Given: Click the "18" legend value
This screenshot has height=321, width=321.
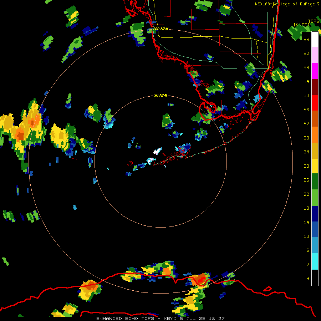Looking at the screenshot, I should (x=306, y=208).
